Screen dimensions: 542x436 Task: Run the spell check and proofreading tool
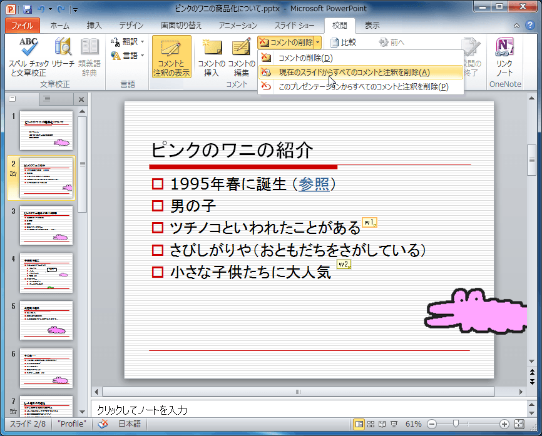[x=29, y=57]
